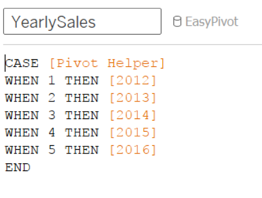Click WHEN on the 2015 line
The image size is (262, 198).
point(22,133)
